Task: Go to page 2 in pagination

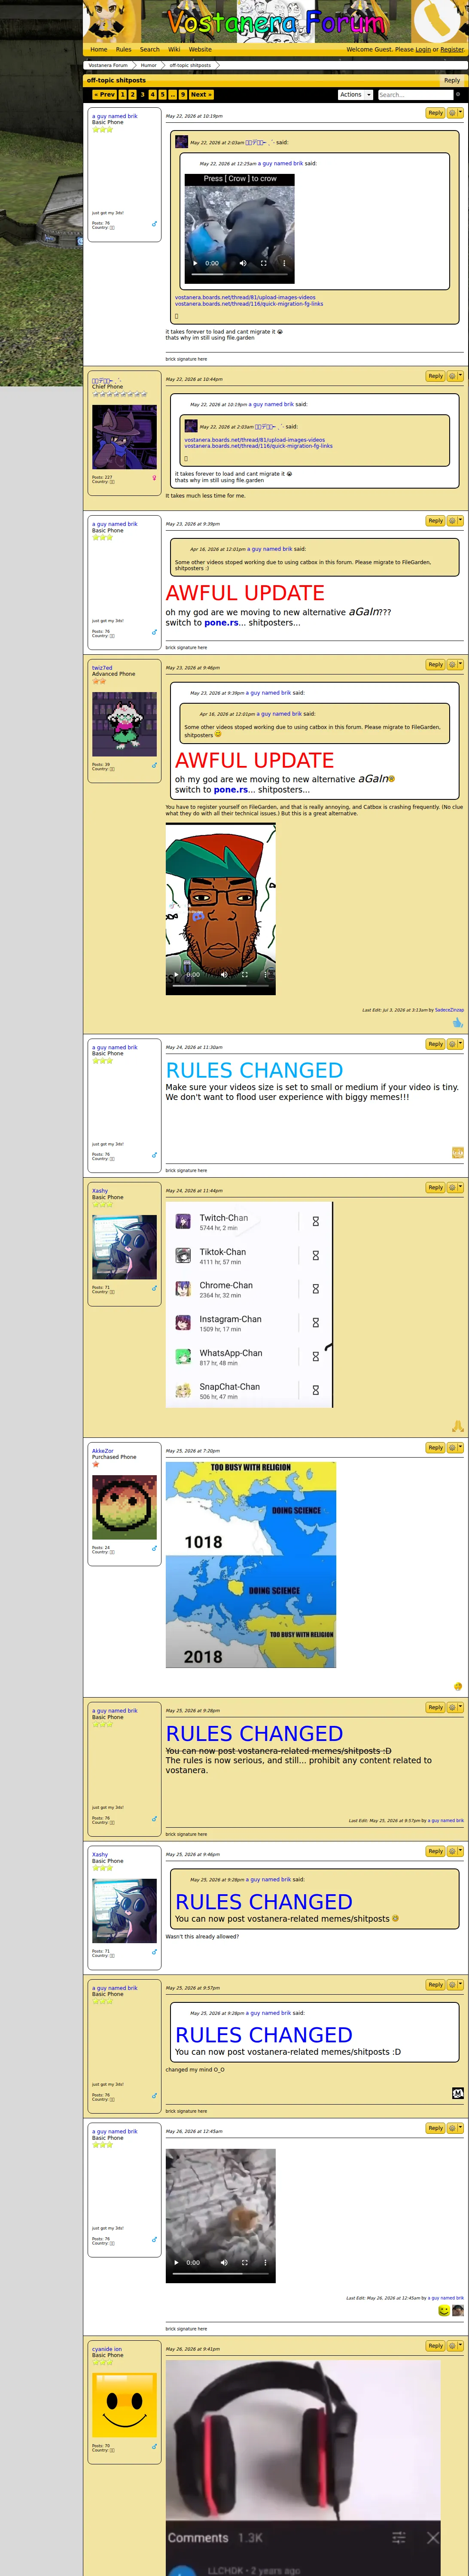Action: point(132,95)
